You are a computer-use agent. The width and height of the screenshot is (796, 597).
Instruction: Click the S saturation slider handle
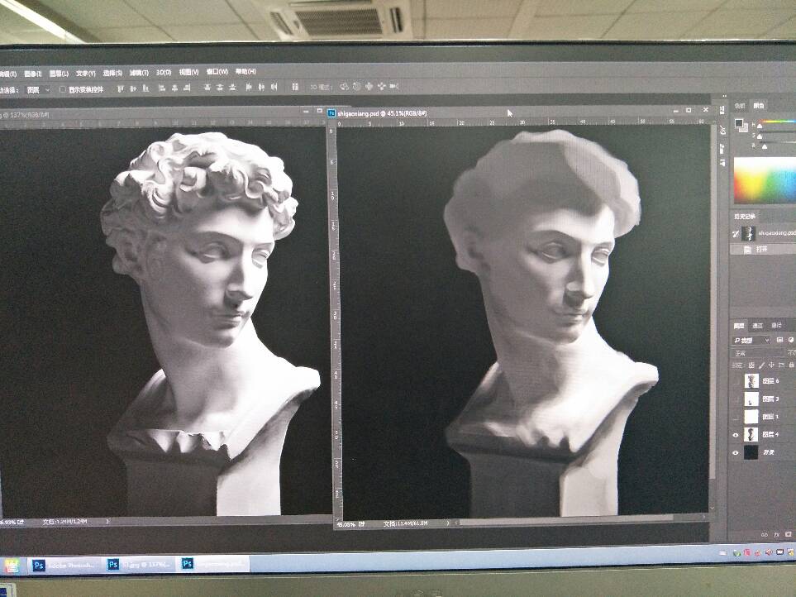[760, 136]
